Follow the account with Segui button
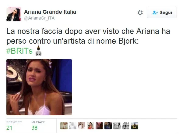This screenshot has width=186, height=137. 162,13
